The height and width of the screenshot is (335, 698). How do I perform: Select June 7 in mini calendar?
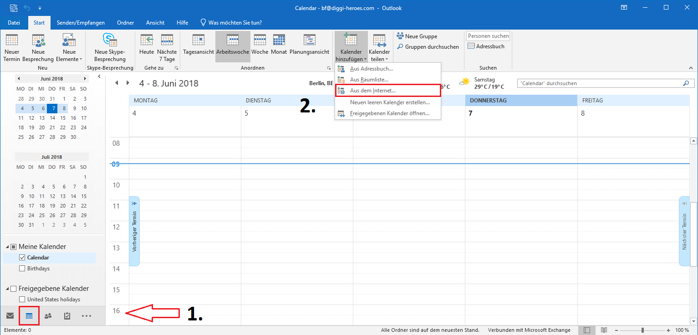coord(52,108)
